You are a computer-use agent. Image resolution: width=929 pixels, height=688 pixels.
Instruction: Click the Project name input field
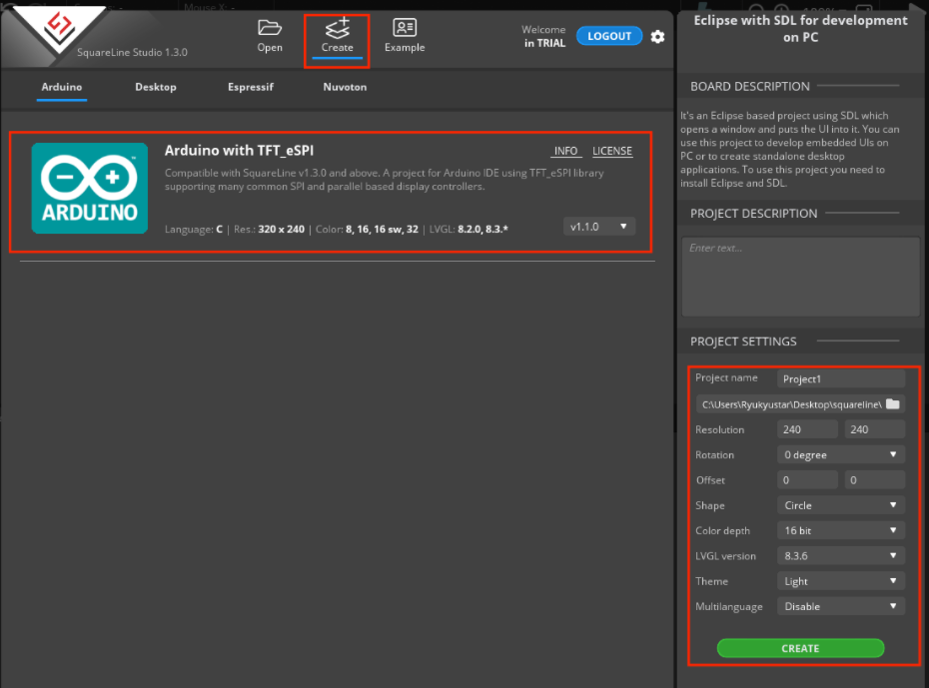pos(841,378)
